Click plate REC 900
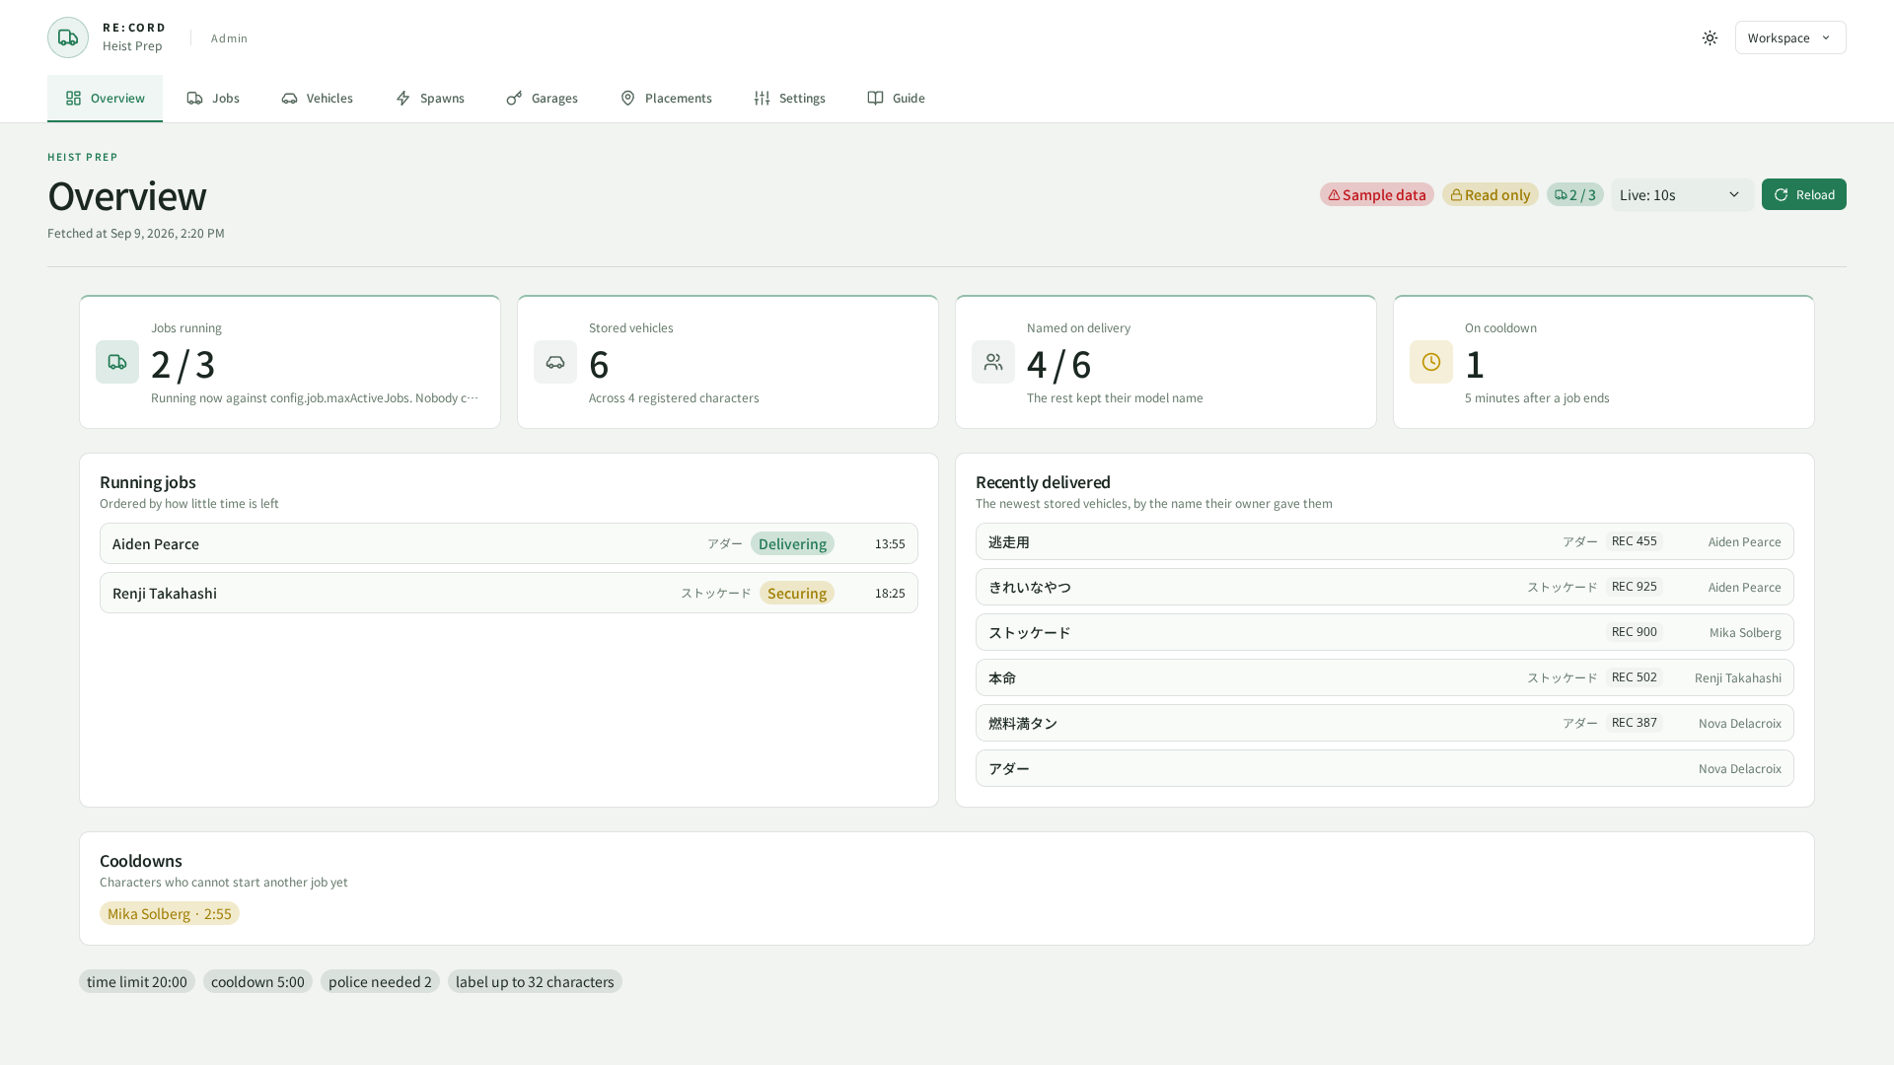 [x=1634, y=632]
